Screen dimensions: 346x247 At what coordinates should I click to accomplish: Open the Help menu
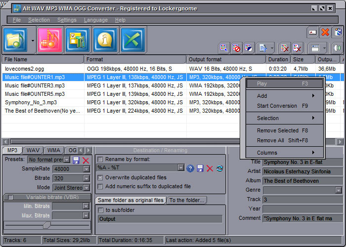[120, 20]
